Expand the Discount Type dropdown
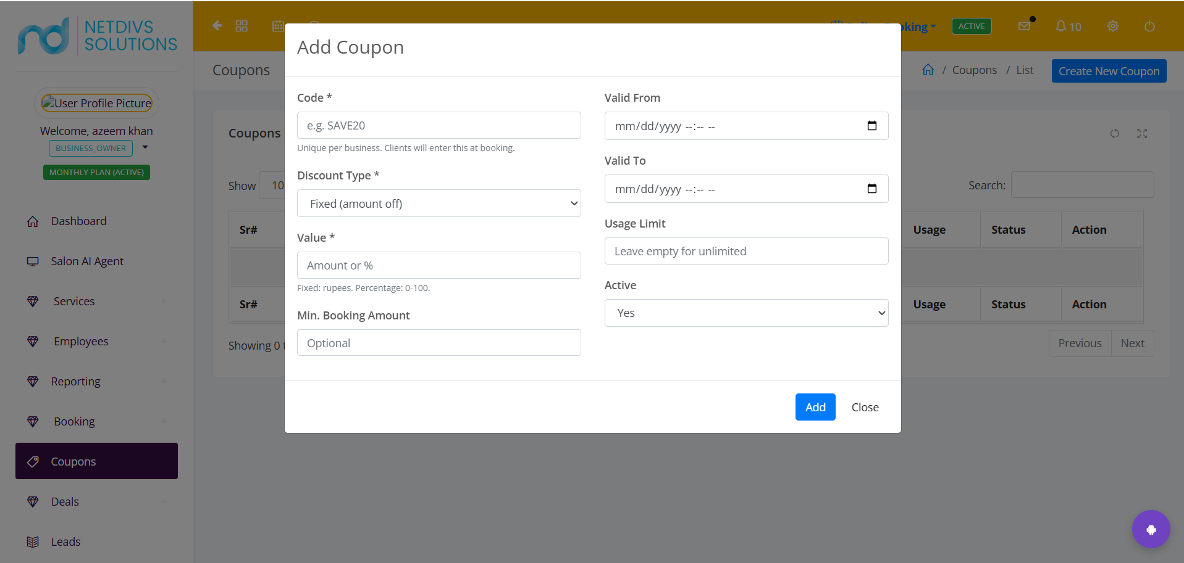1184x563 pixels. click(x=439, y=203)
